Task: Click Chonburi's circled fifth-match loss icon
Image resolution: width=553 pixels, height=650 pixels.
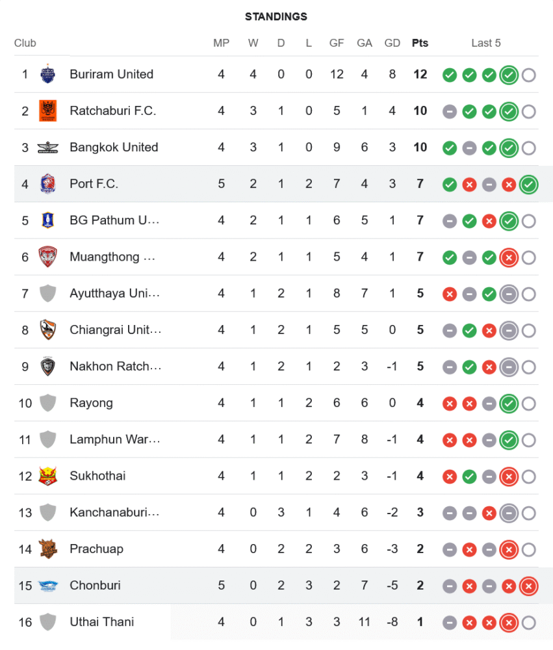Action: (529, 586)
